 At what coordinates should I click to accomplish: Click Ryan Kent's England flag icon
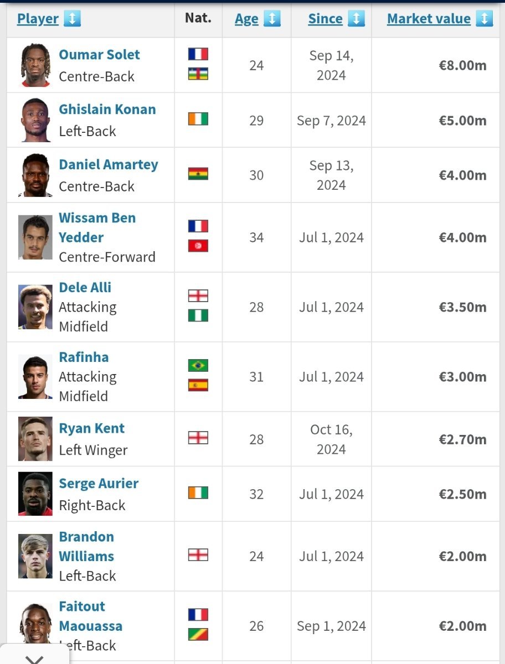coord(198,438)
